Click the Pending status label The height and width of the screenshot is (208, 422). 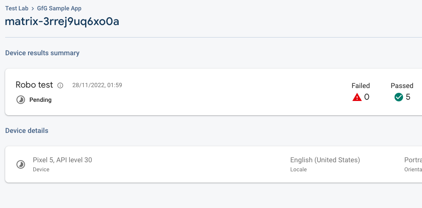pyautogui.click(x=40, y=100)
